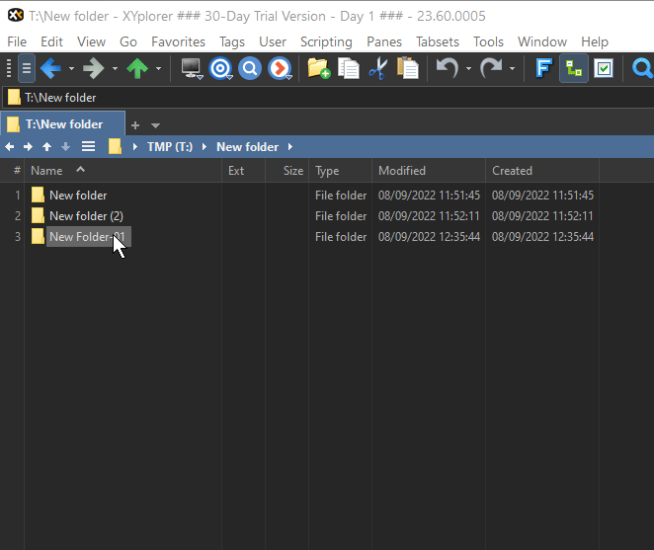Open the Back history dropdown arrow

point(71,69)
